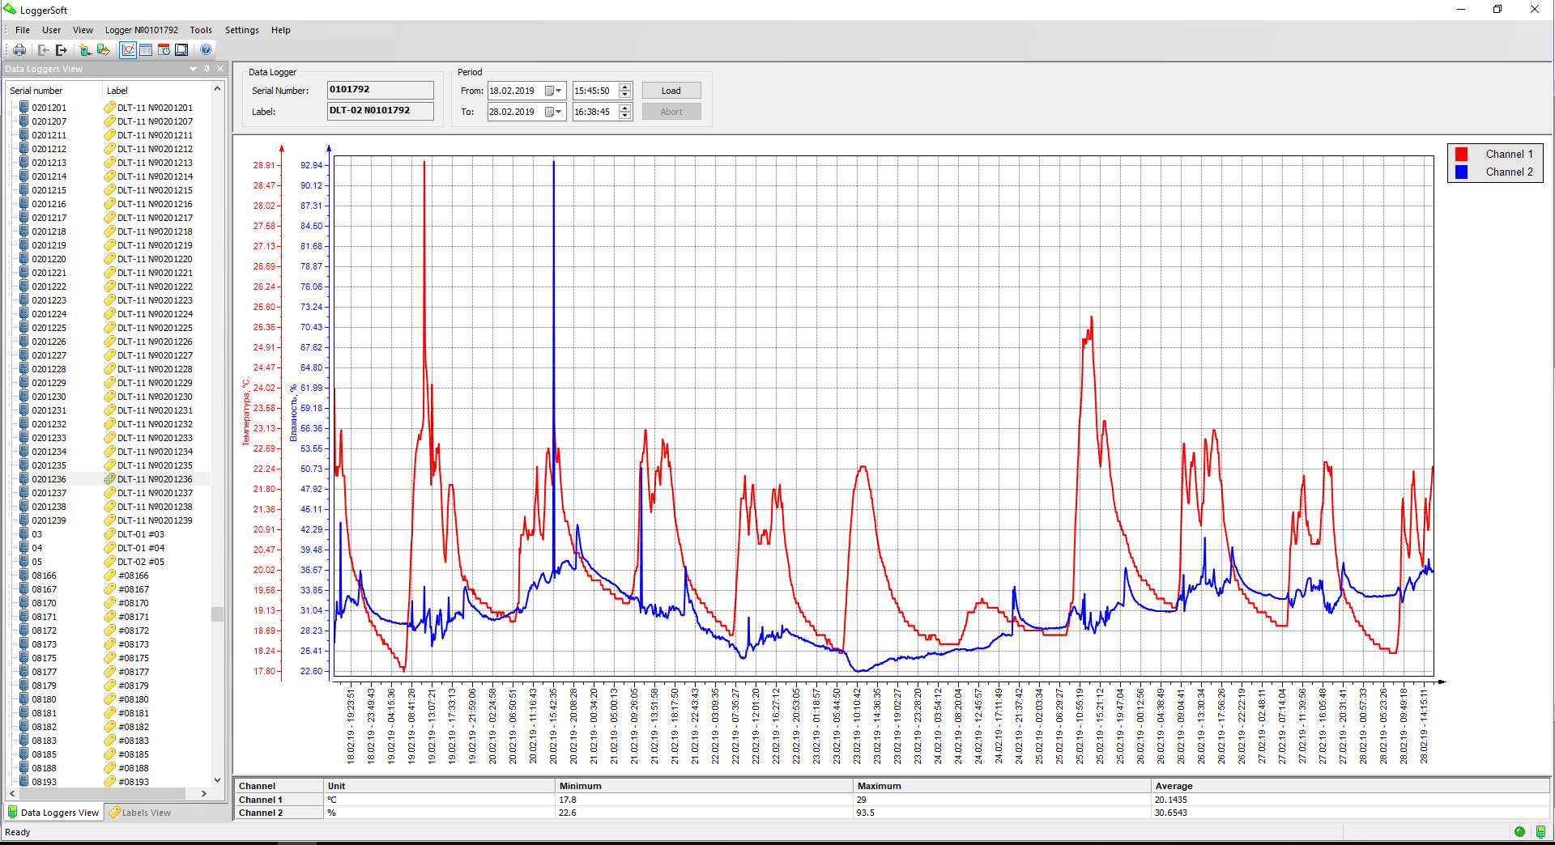The width and height of the screenshot is (1555, 845).
Task: Click the logger data transfer icon
Action: pyautogui.click(x=103, y=50)
